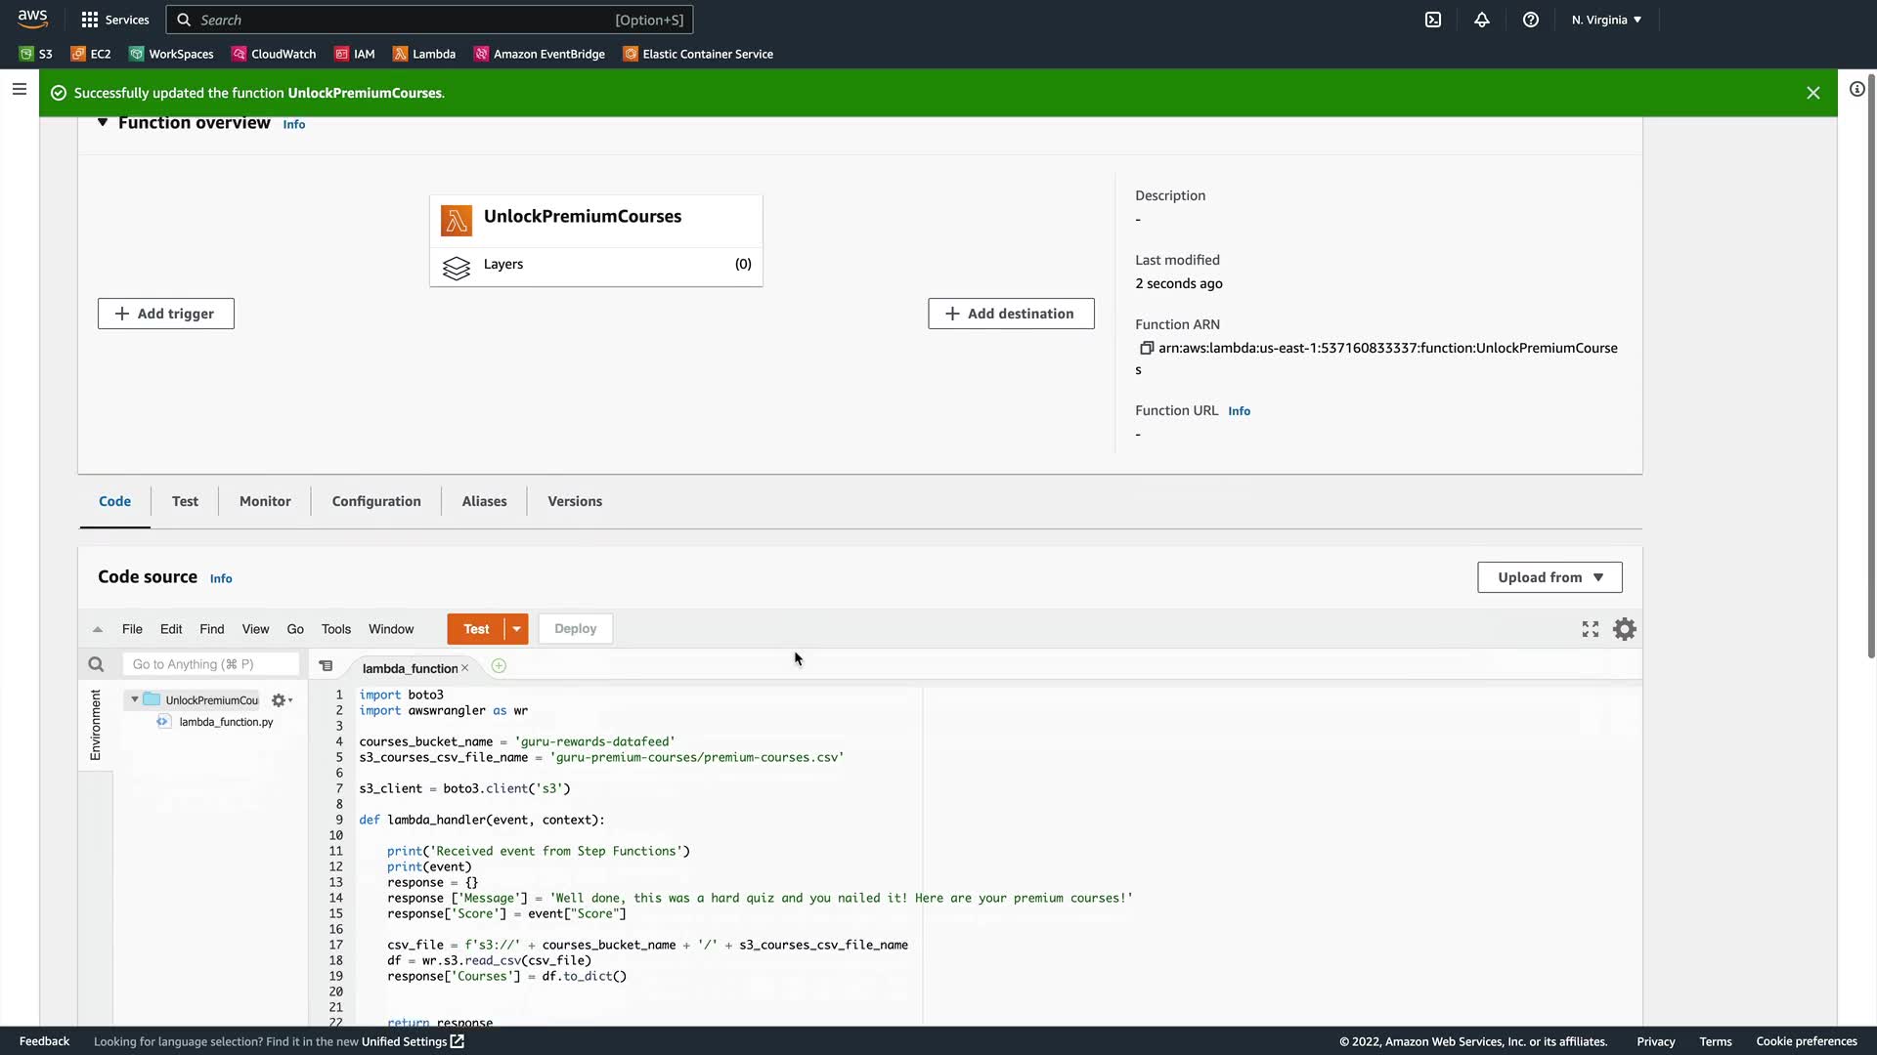Open the N. Virginia region selector
The width and height of the screenshot is (1877, 1055).
1606,20
